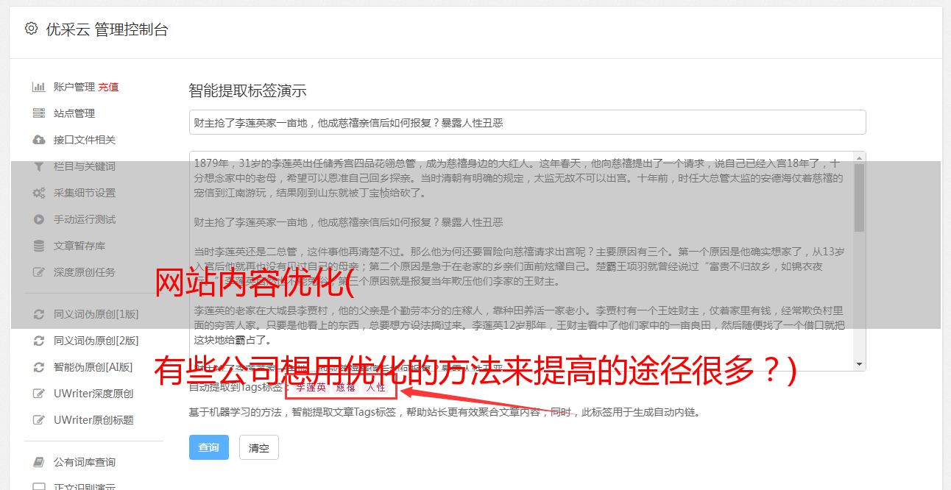The height and width of the screenshot is (490, 951).
Task: Click the gear icon beside 优采云 管理控制台
Action: point(31,29)
